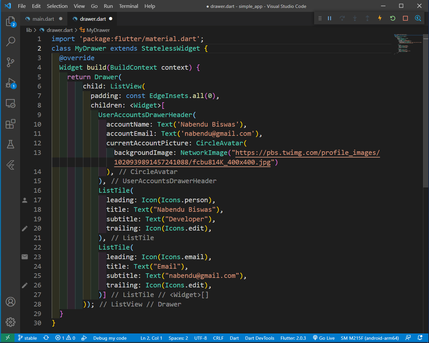The width and height of the screenshot is (429, 343).
Task: Open Dart DevTools from status bar
Action: tap(260, 338)
